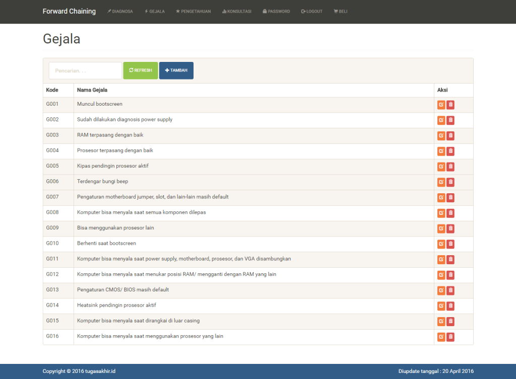Click the Gejala page heading
This screenshot has width=516, height=379.
(x=61, y=39)
